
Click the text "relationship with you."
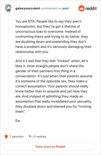pos(32,52)
